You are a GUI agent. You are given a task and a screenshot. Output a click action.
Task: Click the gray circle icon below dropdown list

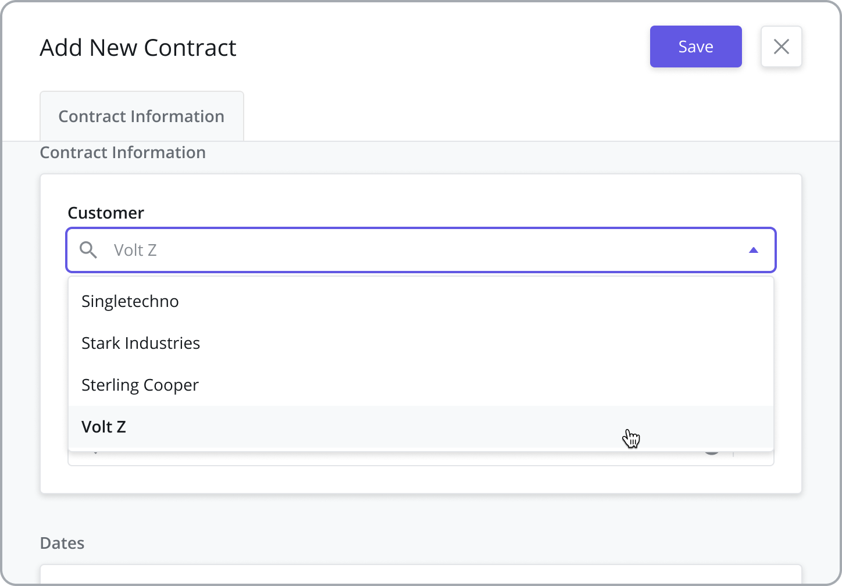click(x=712, y=451)
